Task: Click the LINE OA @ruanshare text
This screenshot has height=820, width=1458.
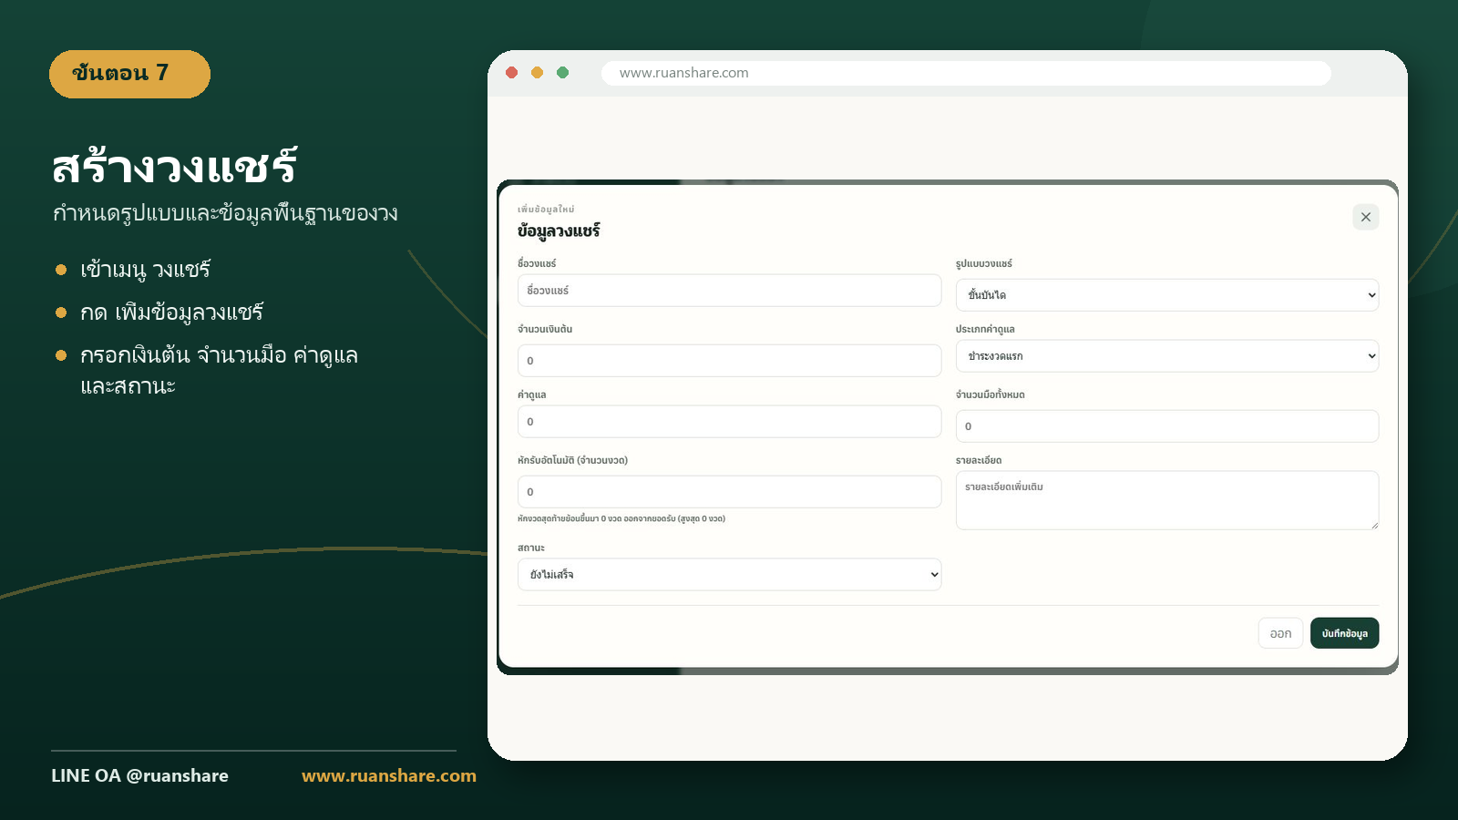Action: pos(139,775)
